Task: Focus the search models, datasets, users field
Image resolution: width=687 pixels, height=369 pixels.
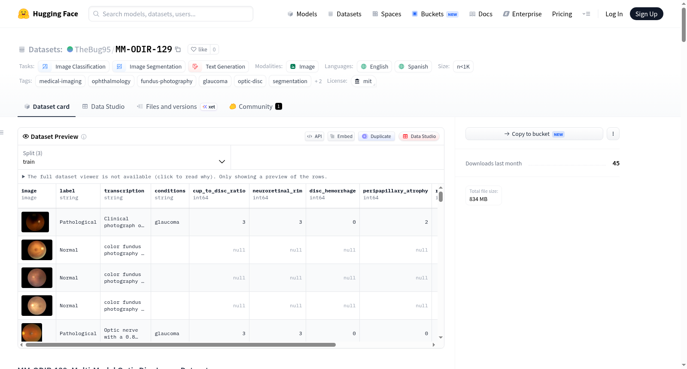Action: (171, 14)
